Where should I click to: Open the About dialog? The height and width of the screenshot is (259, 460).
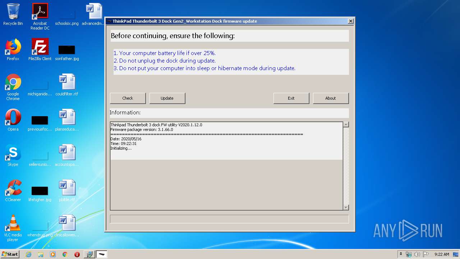[x=331, y=98]
